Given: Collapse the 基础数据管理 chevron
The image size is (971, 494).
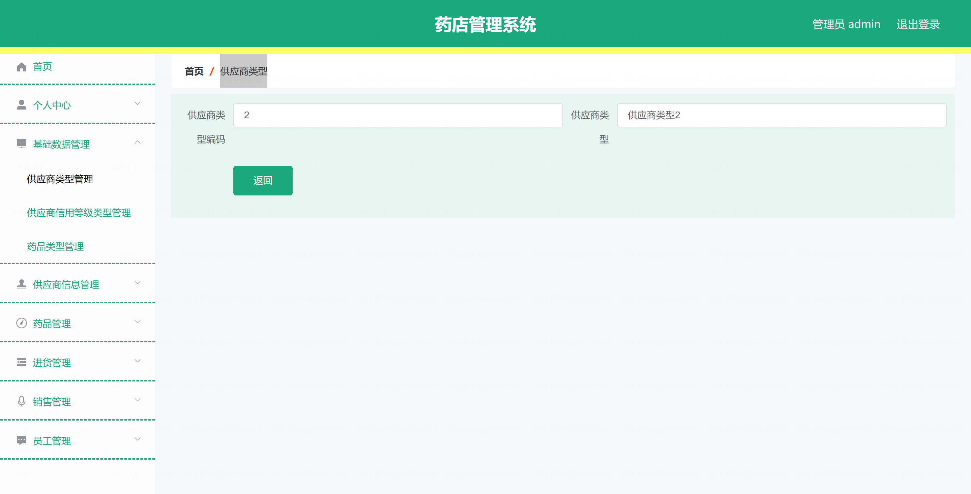Looking at the screenshot, I should click(138, 143).
